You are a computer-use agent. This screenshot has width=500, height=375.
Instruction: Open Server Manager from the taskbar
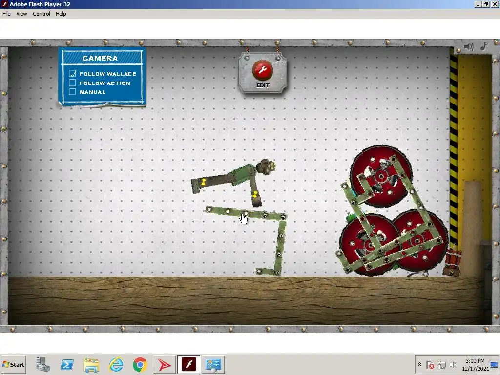[43, 364]
